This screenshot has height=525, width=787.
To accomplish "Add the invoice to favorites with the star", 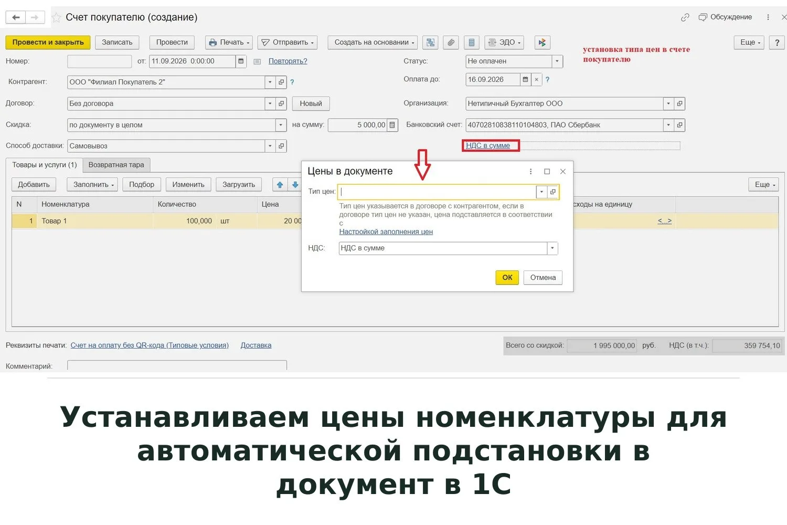I will click(x=56, y=17).
